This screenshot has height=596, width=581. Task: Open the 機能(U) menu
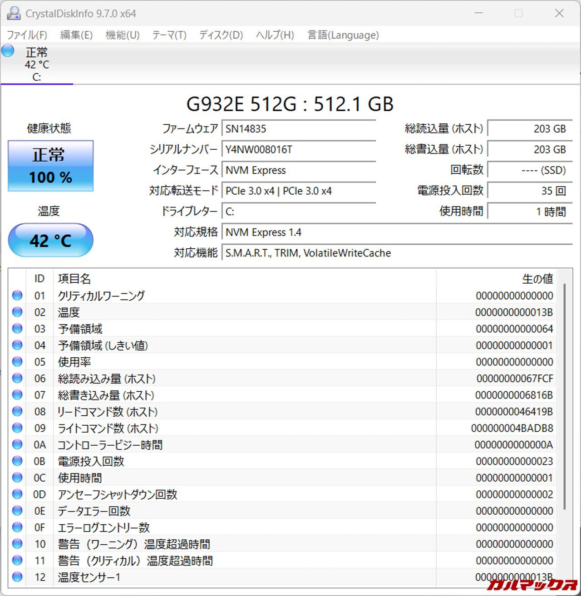pyautogui.click(x=122, y=35)
